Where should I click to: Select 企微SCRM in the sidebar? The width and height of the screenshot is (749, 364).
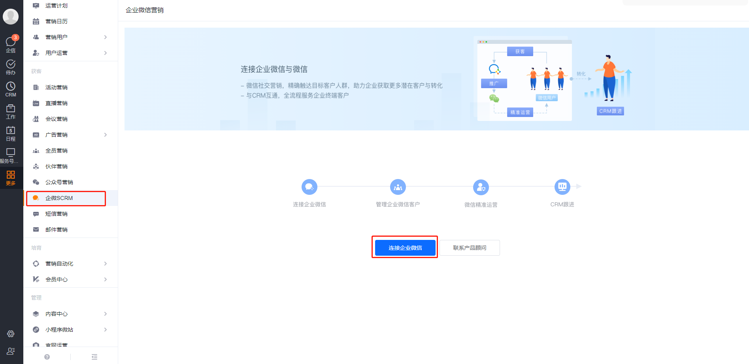click(x=71, y=198)
